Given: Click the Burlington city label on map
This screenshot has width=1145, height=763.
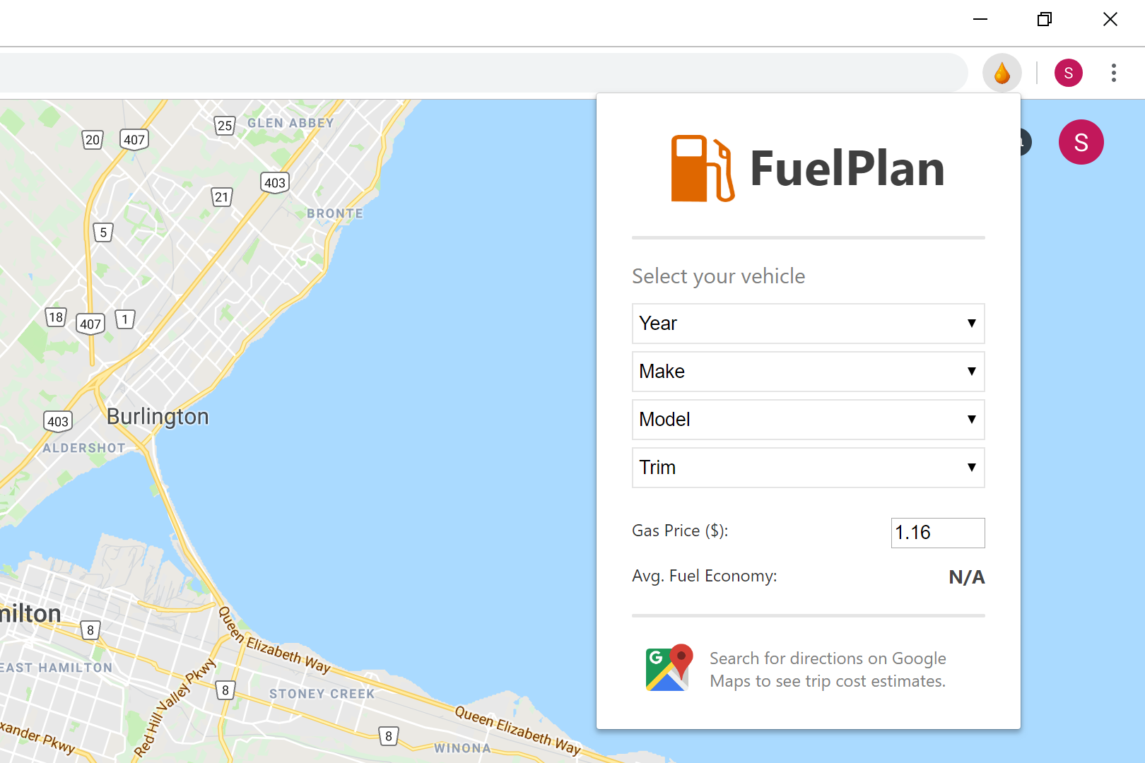Looking at the screenshot, I should (158, 417).
